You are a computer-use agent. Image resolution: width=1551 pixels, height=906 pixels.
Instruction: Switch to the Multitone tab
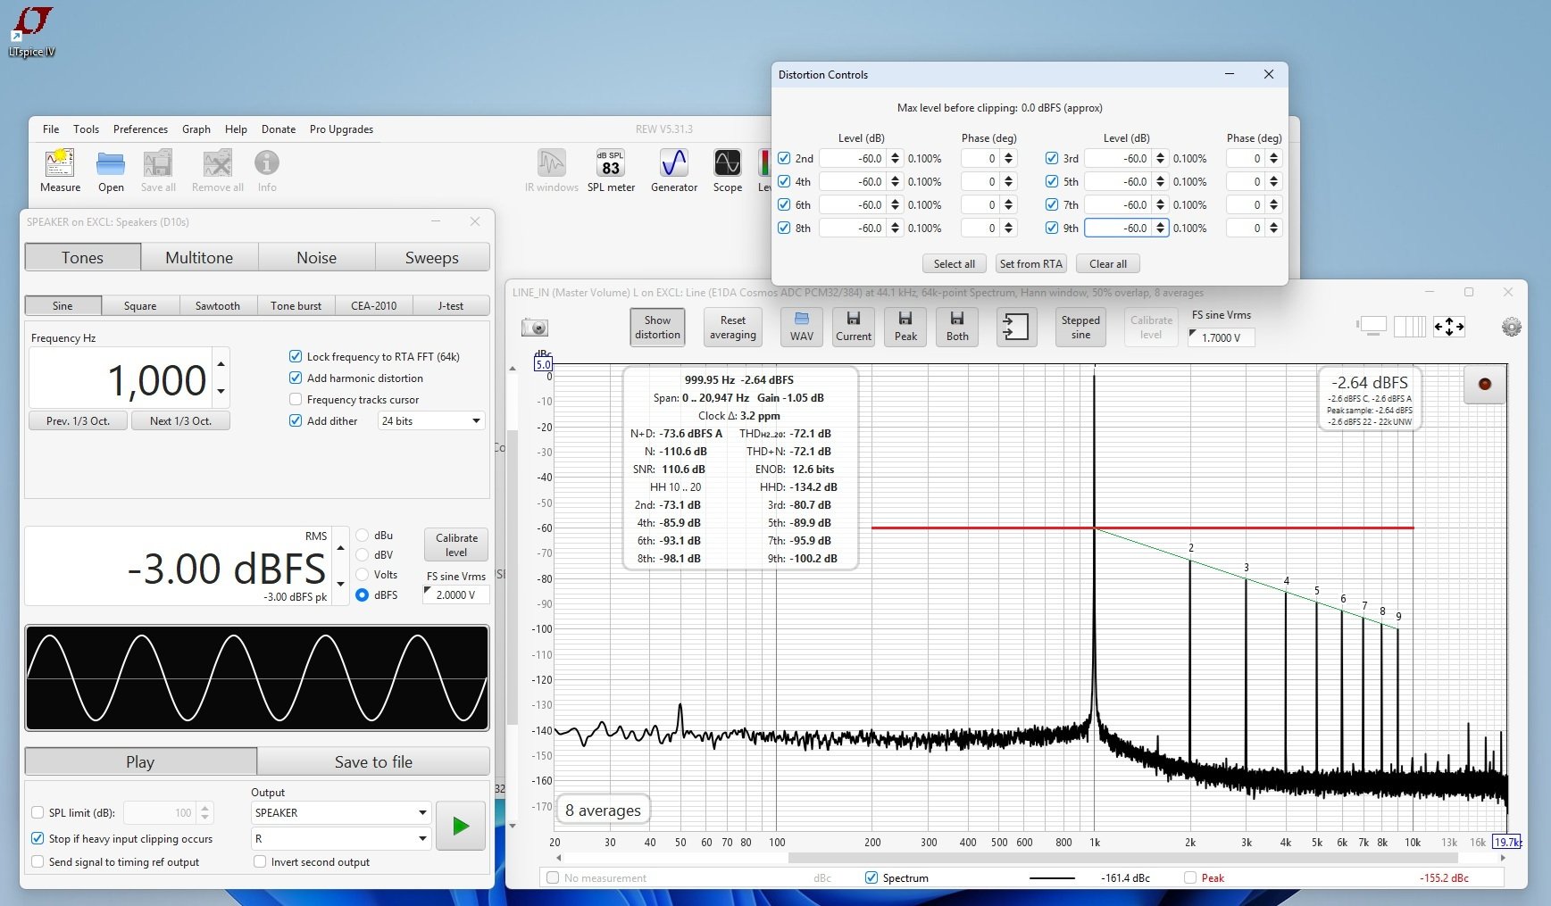point(199,257)
